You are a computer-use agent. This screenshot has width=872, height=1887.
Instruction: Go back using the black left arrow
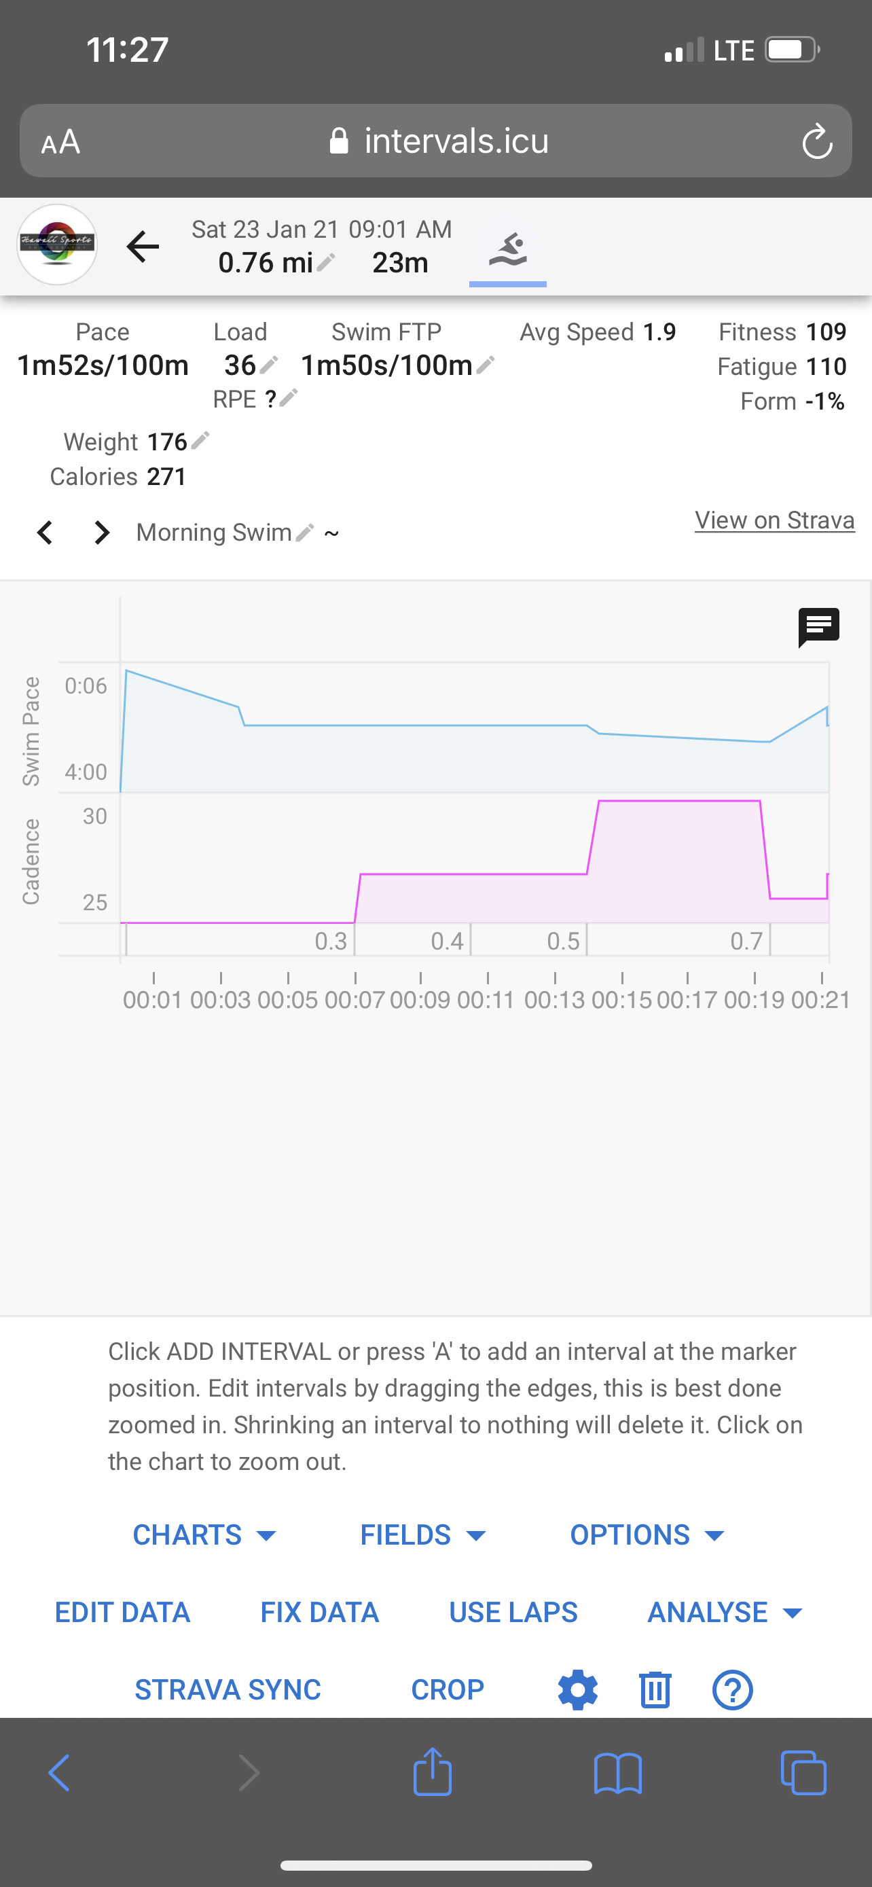[x=142, y=246]
